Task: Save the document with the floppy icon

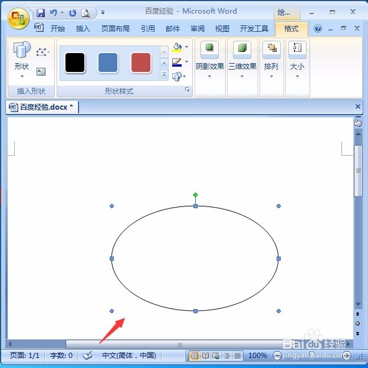Action: click(x=41, y=13)
